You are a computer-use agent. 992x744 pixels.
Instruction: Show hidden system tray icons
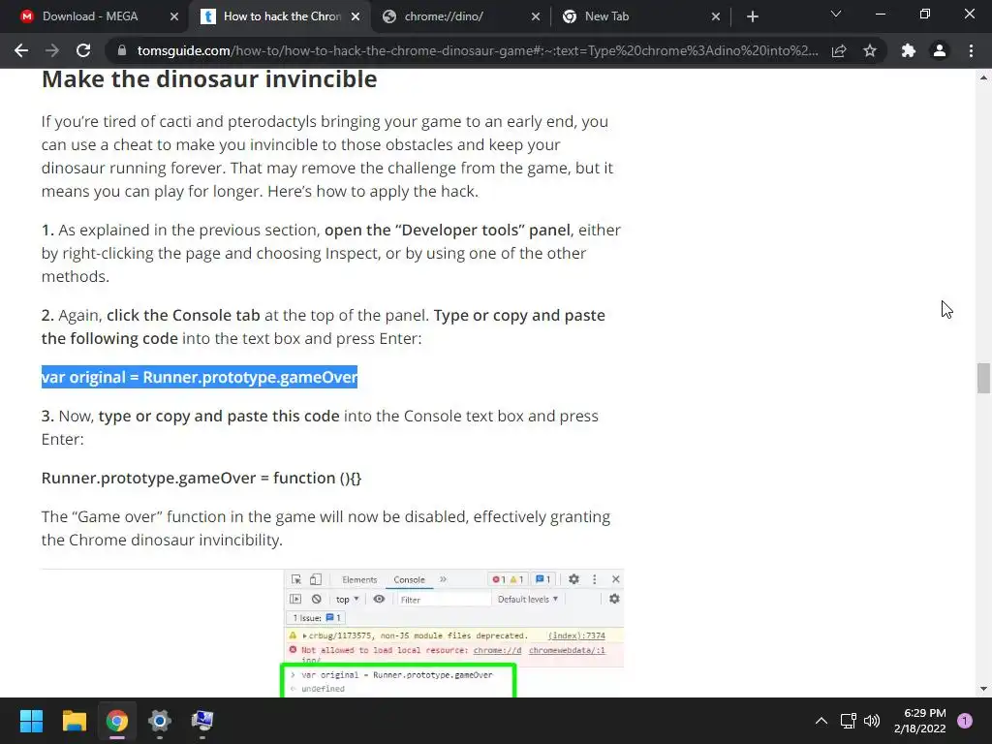[821, 721]
